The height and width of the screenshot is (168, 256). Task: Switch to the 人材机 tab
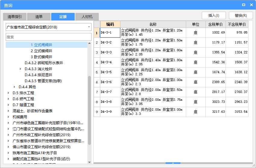tap(87, 17)
